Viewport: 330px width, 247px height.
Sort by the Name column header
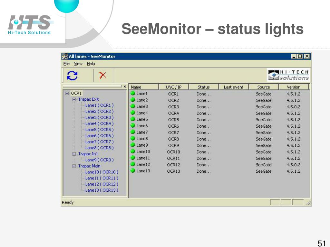point(143,87)
